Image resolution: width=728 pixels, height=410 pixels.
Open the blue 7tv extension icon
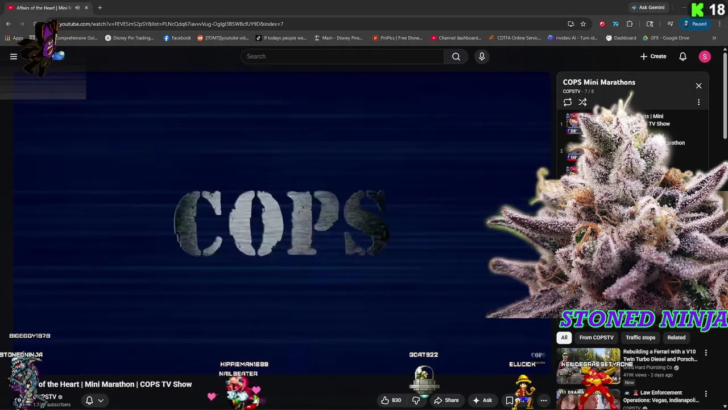[615, 24]
